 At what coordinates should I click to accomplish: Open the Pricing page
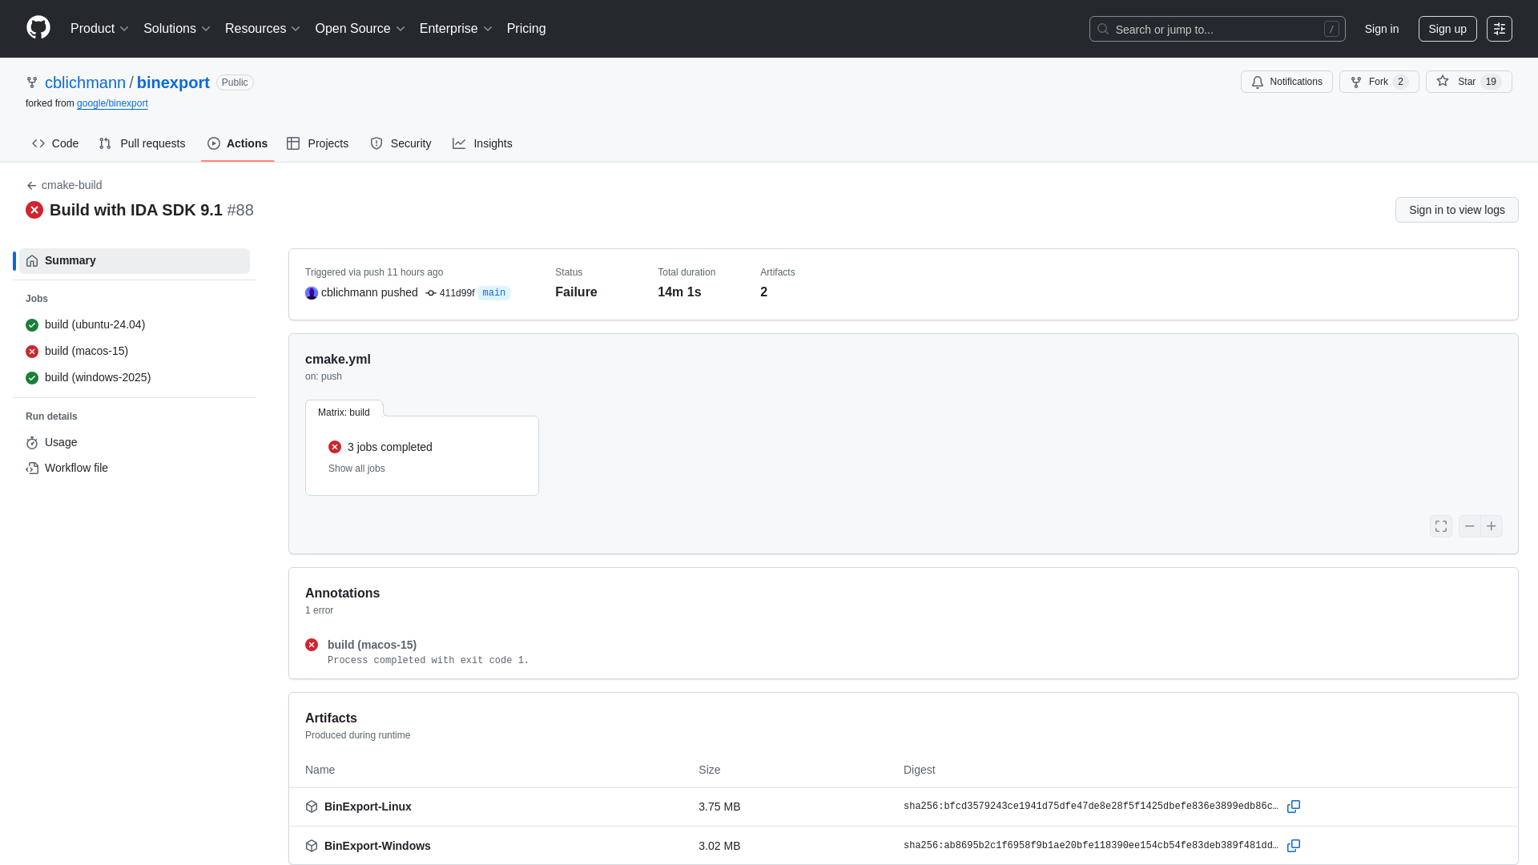[x=526, y=29]
